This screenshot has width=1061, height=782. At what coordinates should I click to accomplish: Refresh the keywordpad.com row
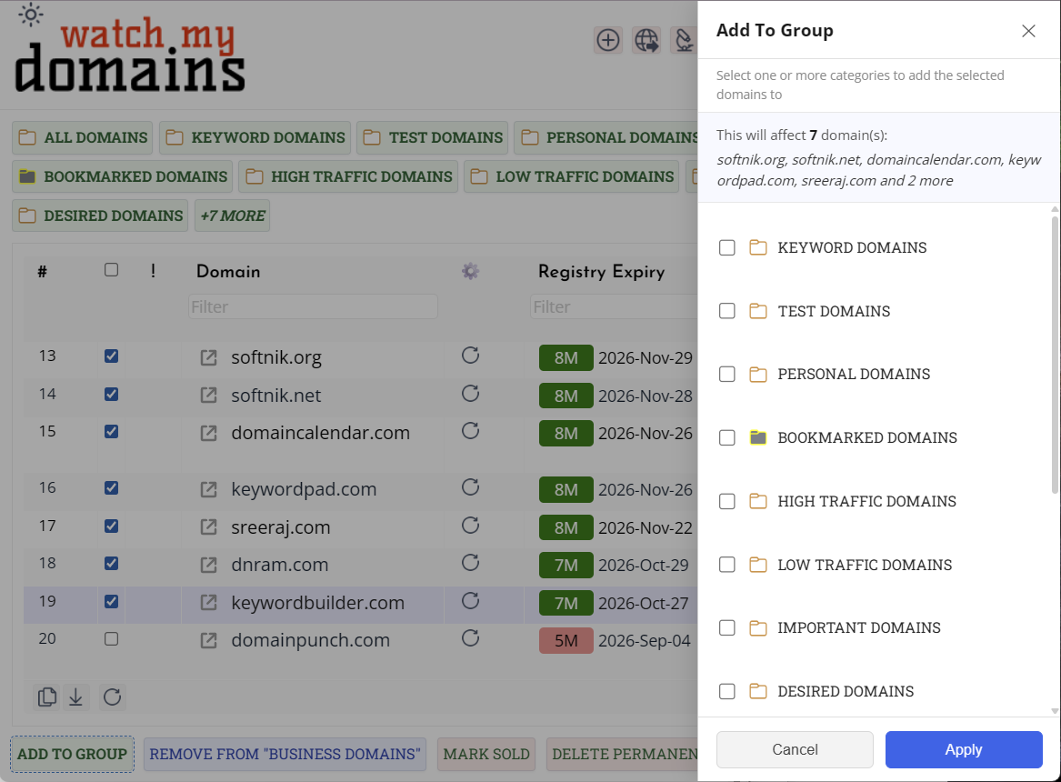470,487
